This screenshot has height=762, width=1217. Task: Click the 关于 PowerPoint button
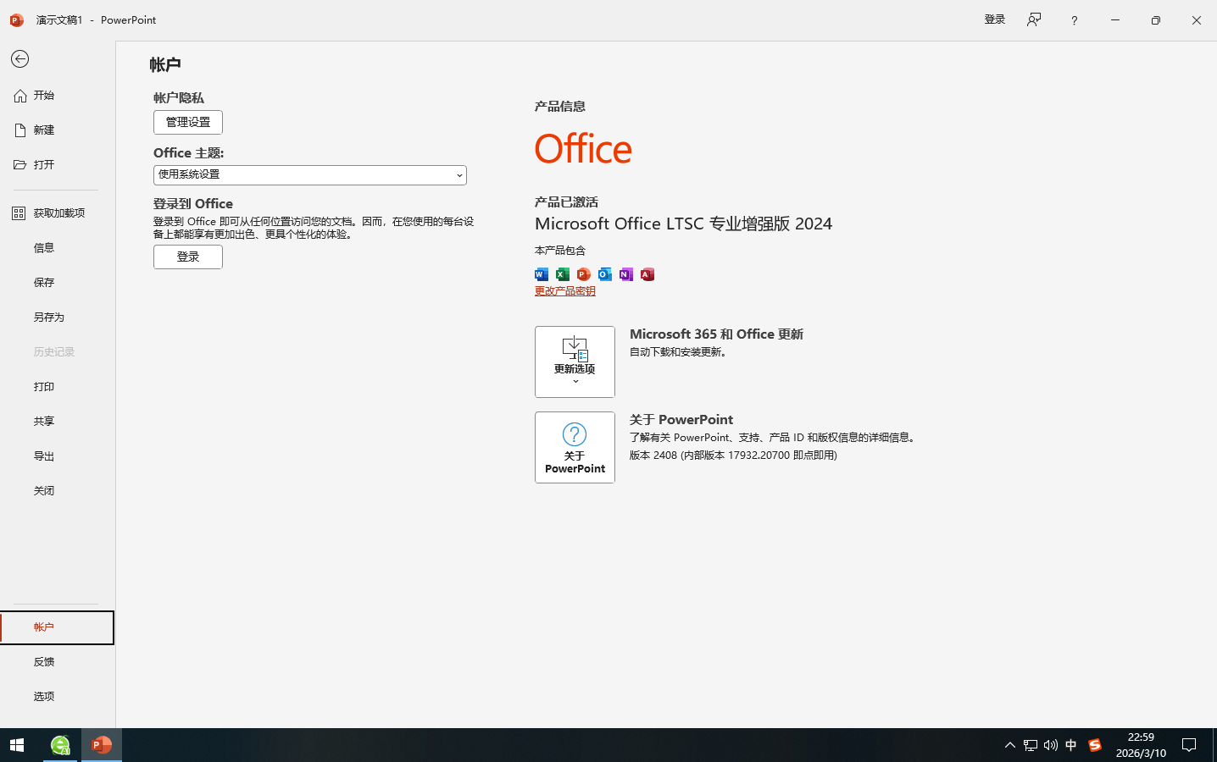(x=575, y=447)
